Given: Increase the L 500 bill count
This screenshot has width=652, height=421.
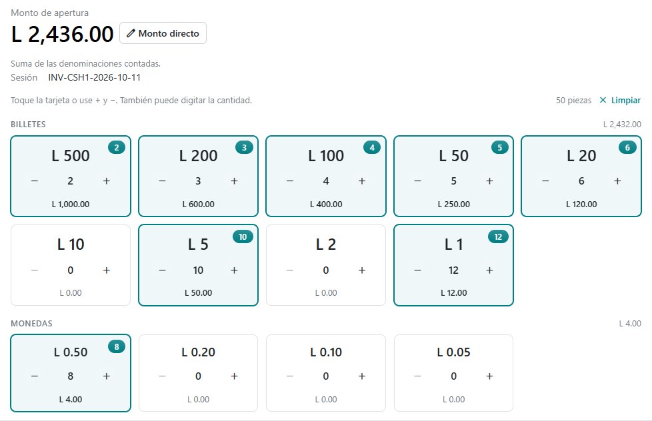Looking at the screenshot, I should coord(107,181).
